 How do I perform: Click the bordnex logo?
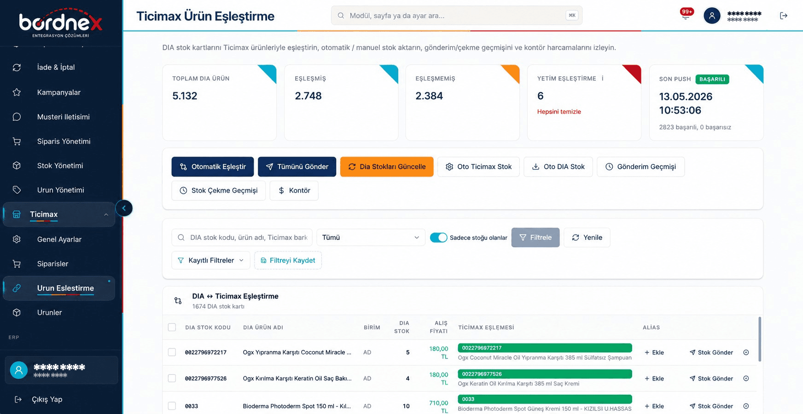61,23
